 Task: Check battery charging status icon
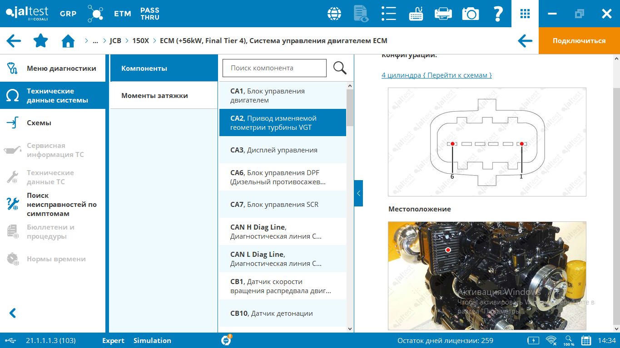533,340
